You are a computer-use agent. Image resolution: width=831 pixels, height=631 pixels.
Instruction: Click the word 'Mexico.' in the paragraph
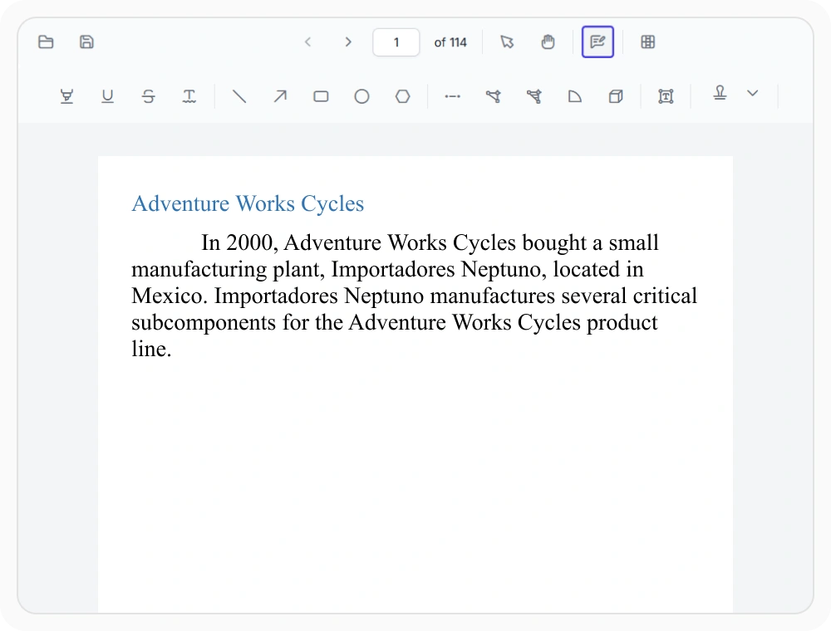coord(170,296)
